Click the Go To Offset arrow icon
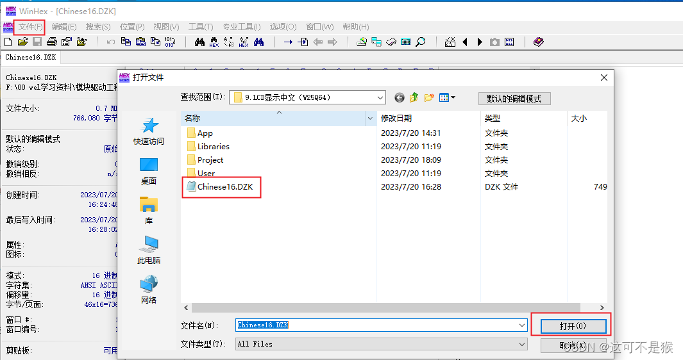Image resolution: width=683 pixels, height=360 pixels. [288, 42]
